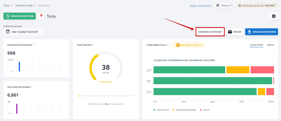Click the gauge icon before Límite de cuenta
This screenshot has height=121, width=281.
pos(240,5)
